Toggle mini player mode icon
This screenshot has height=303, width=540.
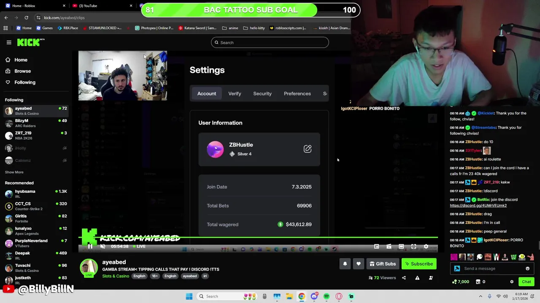(376, 247)
